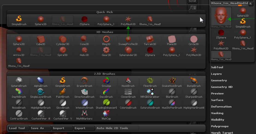The image size is (256, 134).
Task: Expand Polygroups palette section
Action: pyautogui.click(x=220, y=126)
